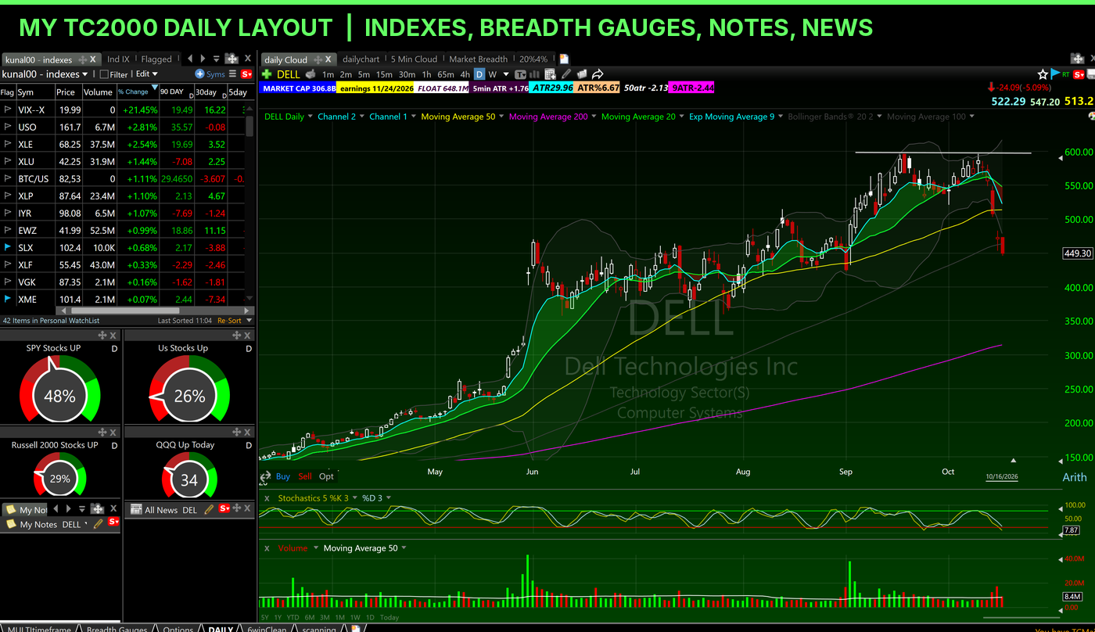This screenshot has height=632, width=1095.
Task: Toggle the flag for the VIX--X row
Action: coord(8,110)
